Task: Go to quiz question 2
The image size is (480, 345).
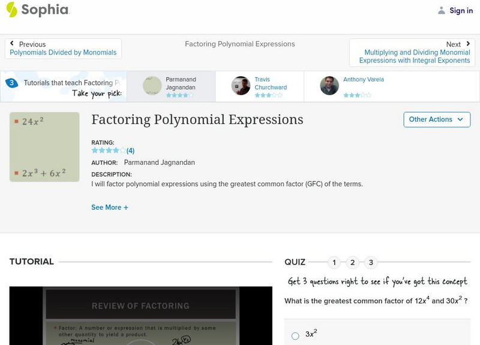Action: click(x=353, y=262)
